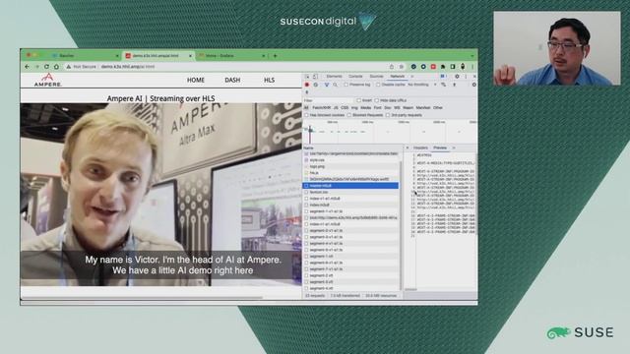Filter requests by Img type

coord(354,108)
